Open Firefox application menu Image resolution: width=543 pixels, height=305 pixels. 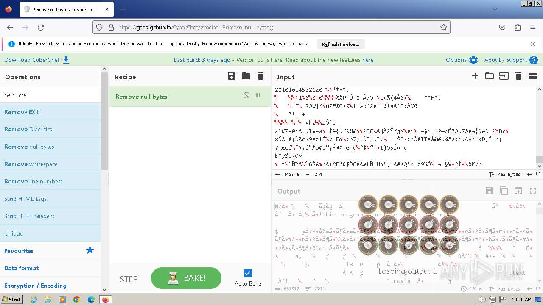pyautogui.click(x=533, y=27)
